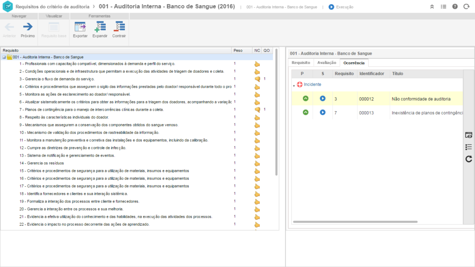Open the Avaliação tab
The height and width of the screenshot is (267, 475).
[x=327, y=63]
